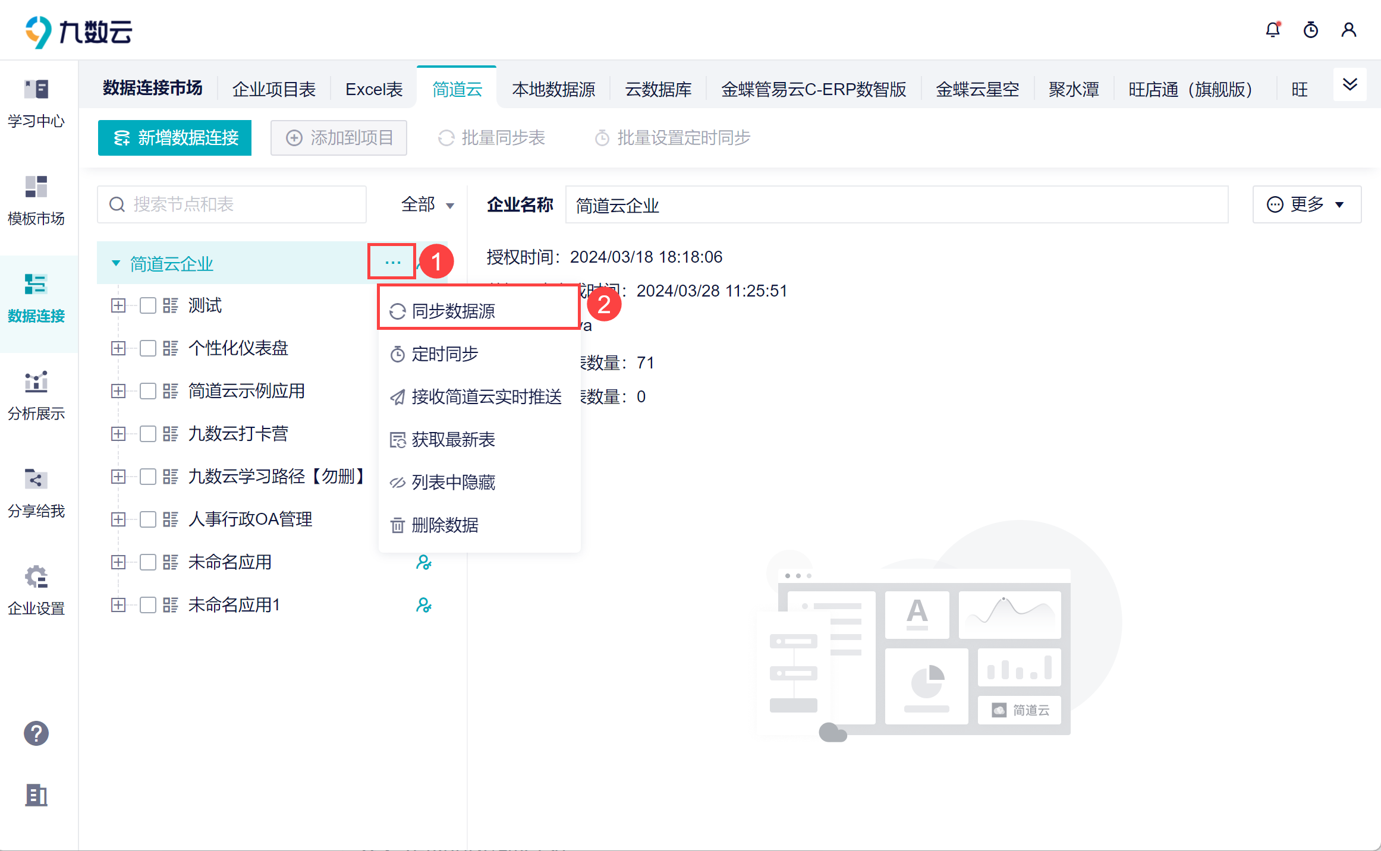
Task: Select 删除数据 in the menu
Action: 445,525
